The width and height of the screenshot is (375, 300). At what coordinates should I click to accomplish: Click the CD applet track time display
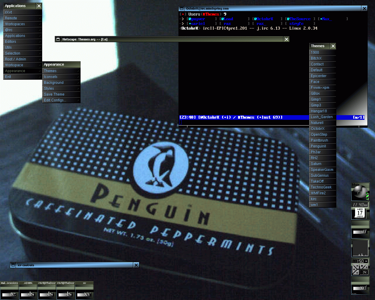(360, 261)
